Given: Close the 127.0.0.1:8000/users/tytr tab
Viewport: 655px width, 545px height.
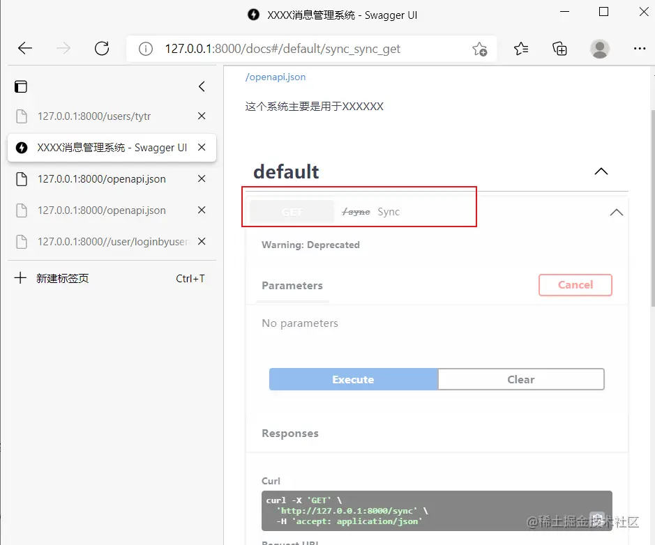Looking at the screenshot, I should coord(202,116).
